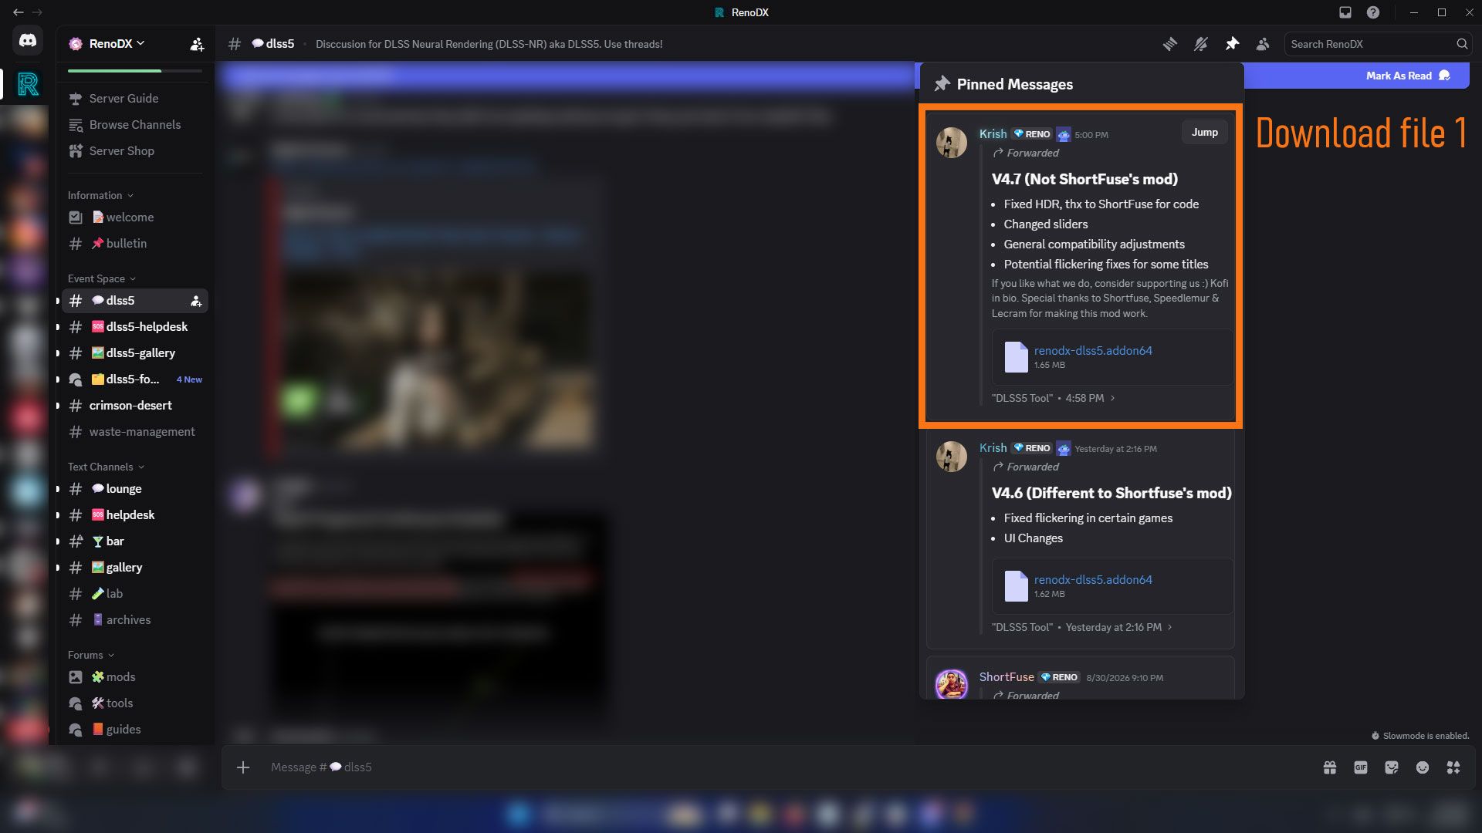This screenshot has height=833, width=1482.
Task: Collapse the Forums category
Action: 91,655
